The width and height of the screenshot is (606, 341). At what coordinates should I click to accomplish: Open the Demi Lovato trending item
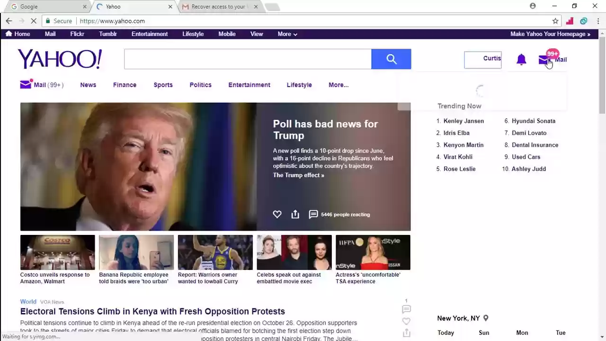tap(529, 133)
